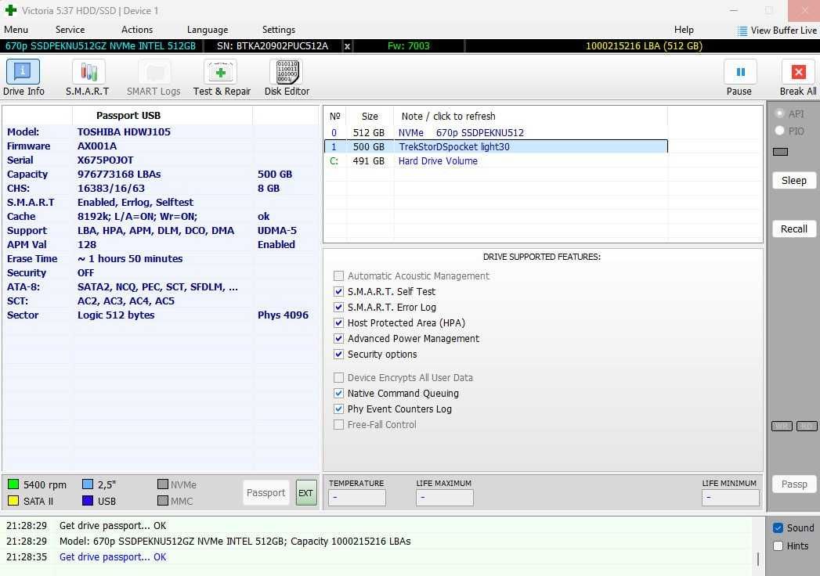
Task: Select C: 491 GB Hard Drive Volume row
Action: pos(496,161)
